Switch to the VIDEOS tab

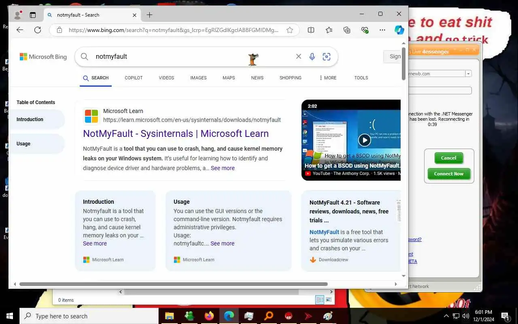[x=166, y=78]
